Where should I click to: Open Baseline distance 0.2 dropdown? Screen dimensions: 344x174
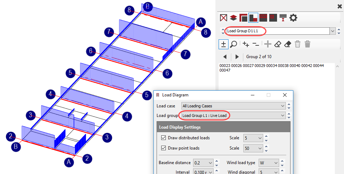[203, 163]
